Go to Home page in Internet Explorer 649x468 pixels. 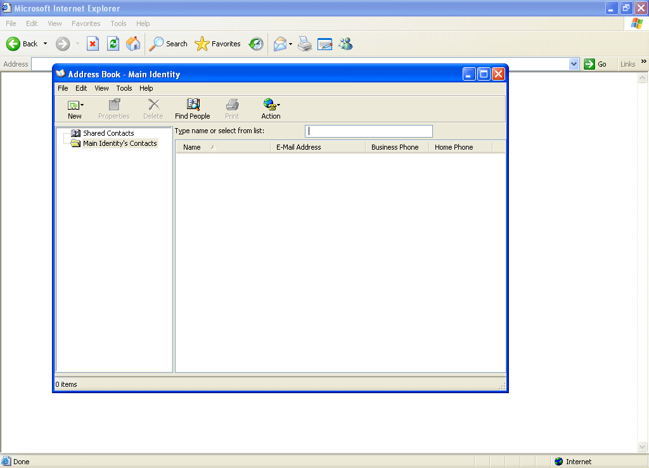(133, 44)
